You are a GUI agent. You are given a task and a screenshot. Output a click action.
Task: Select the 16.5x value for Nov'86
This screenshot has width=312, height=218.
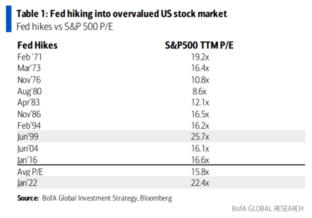[199, 114]
